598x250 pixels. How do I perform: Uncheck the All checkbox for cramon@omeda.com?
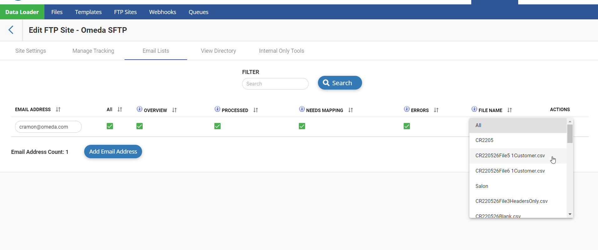pos(110,126)
